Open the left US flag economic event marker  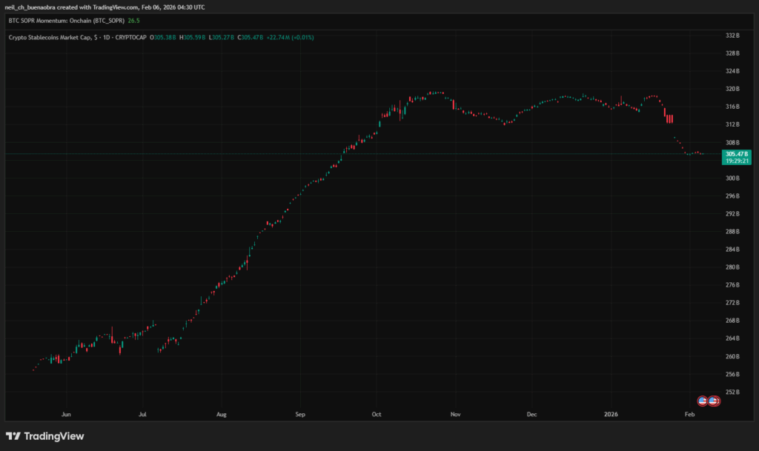(702, 401)
